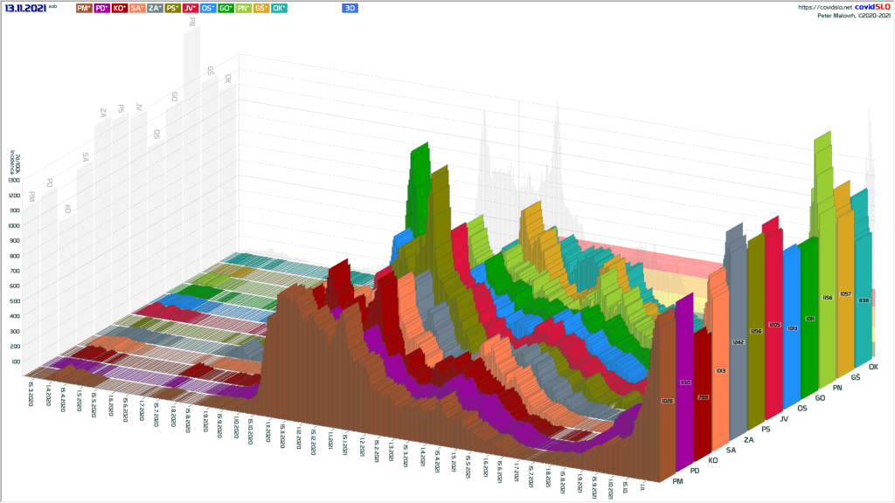Hide the ZA region series
Viewport: 895px width, 503px height.
point(155,8)
